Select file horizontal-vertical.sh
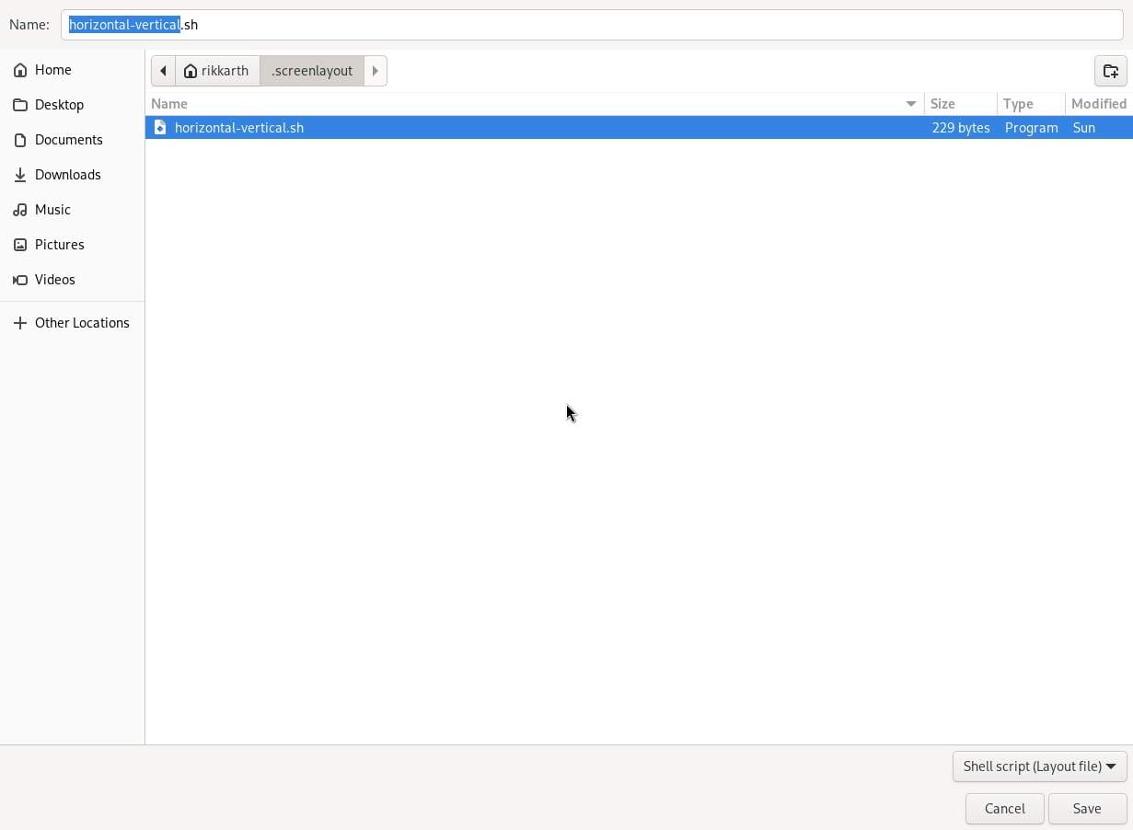Screen dimensions: 1133x830 (x=639, y=128)
